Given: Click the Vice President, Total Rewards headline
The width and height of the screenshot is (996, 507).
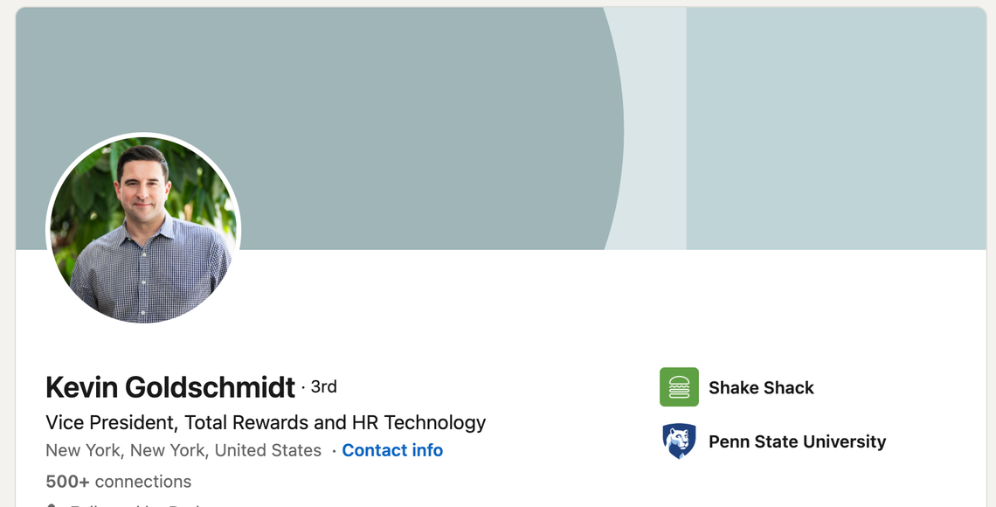Looking at the screenshot, I should [266, 423].
